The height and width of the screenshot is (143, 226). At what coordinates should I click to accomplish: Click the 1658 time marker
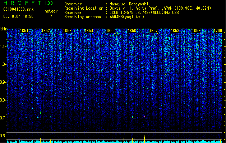pyautogui.click(x=175, y=31)
